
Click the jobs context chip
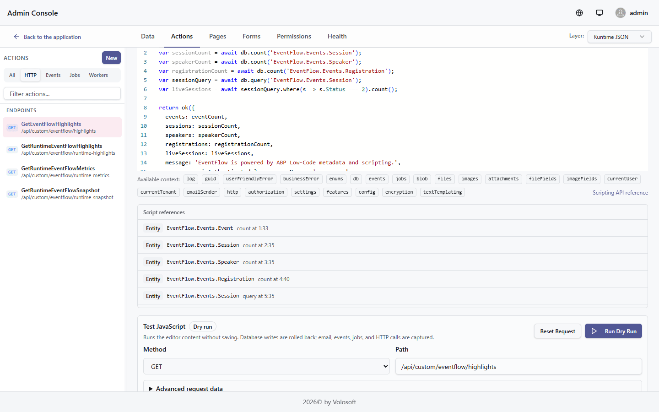coord(401,179)
